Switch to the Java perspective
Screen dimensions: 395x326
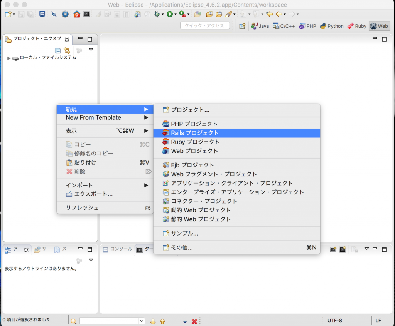point(260,26)
